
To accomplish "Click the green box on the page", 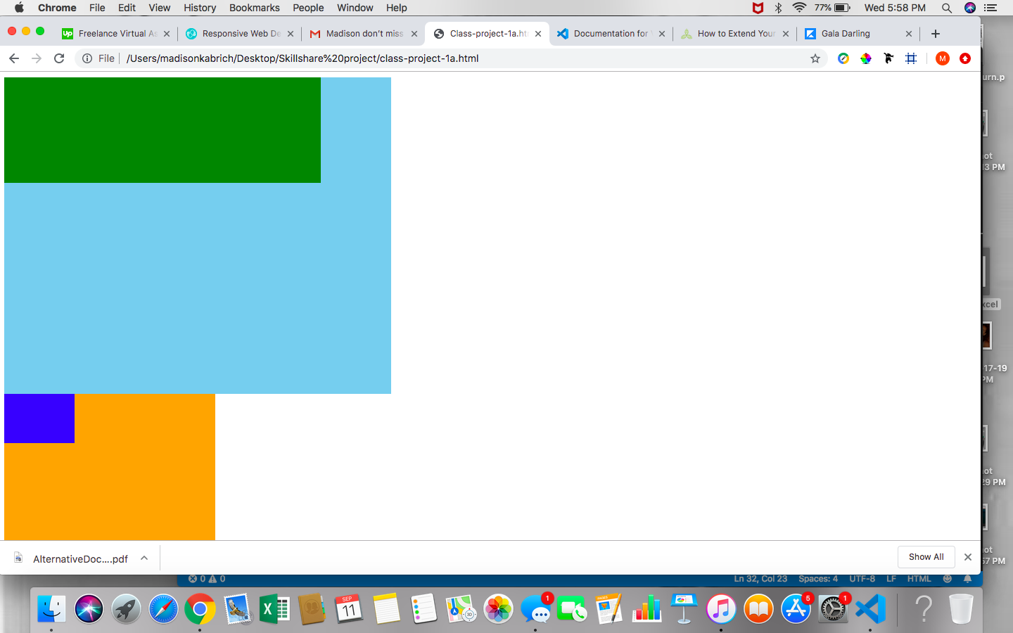I will (x=163, y=130).
